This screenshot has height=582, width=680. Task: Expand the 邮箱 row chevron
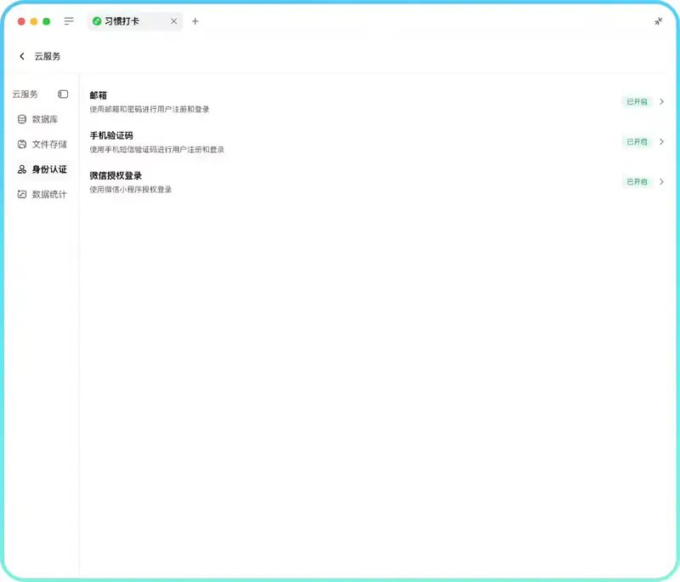click(662, 101)
